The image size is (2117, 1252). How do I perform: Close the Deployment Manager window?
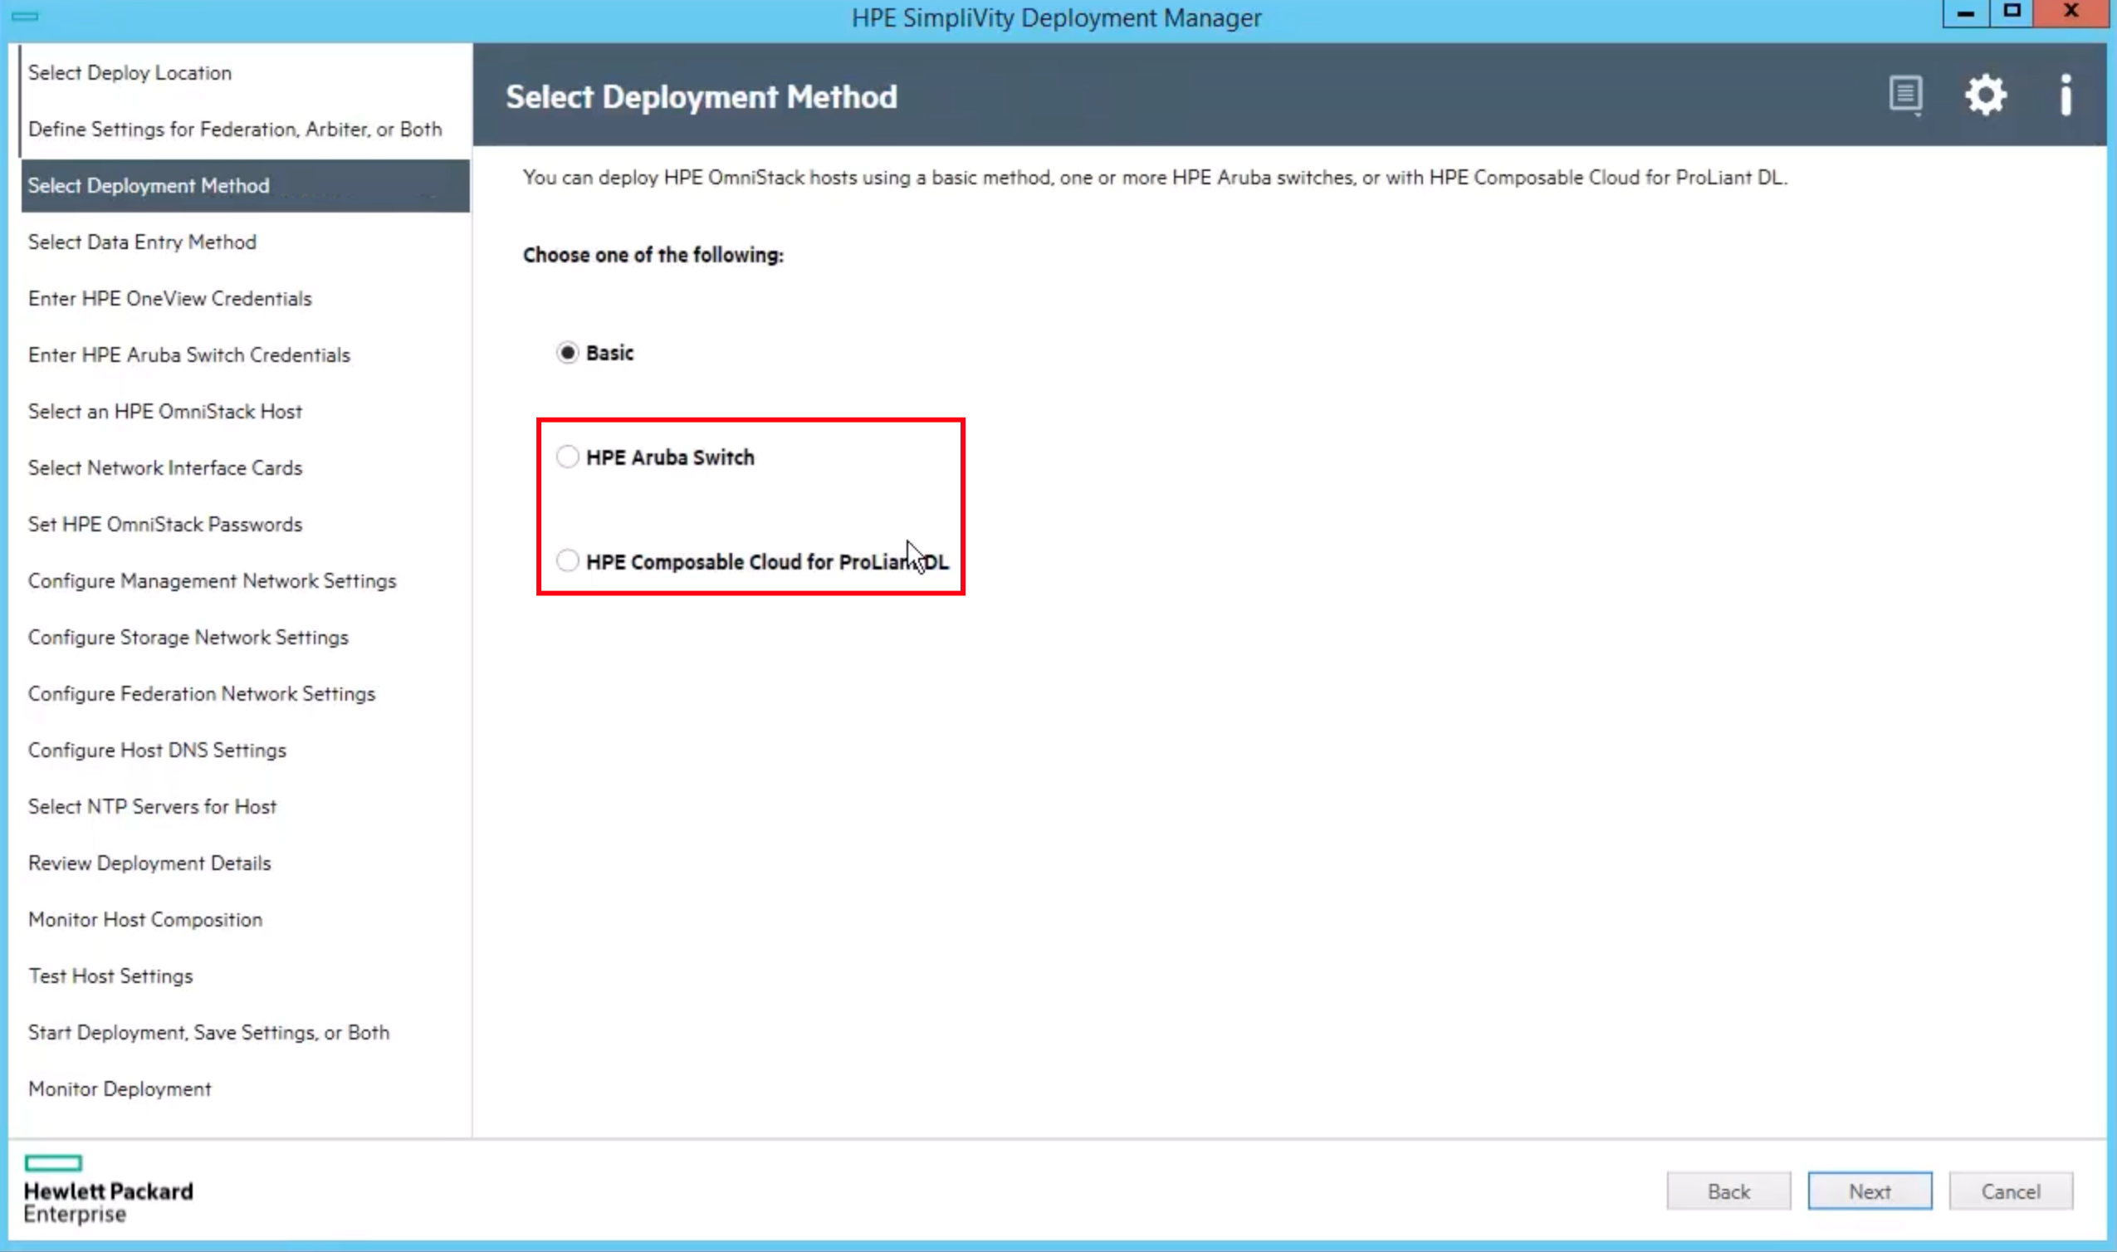(2071, 13)
